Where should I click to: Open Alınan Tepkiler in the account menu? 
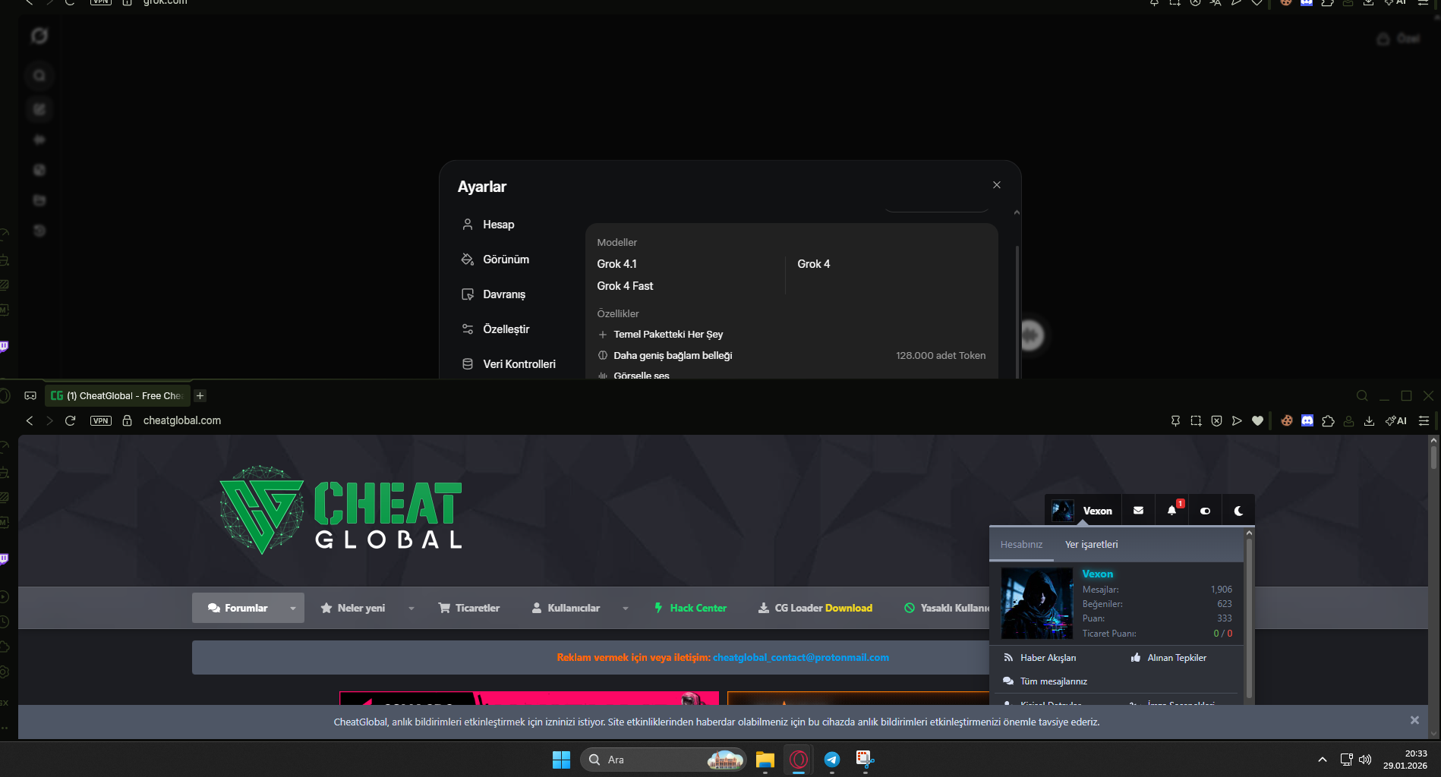[1168, 658]
